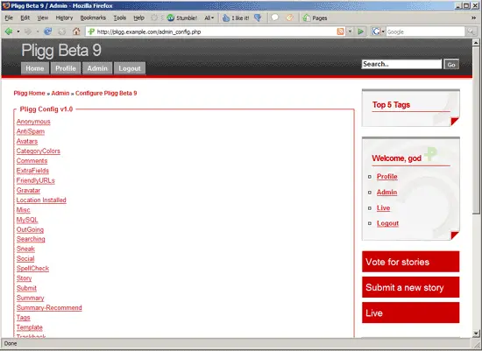Click the green Back arrow button

9,32
